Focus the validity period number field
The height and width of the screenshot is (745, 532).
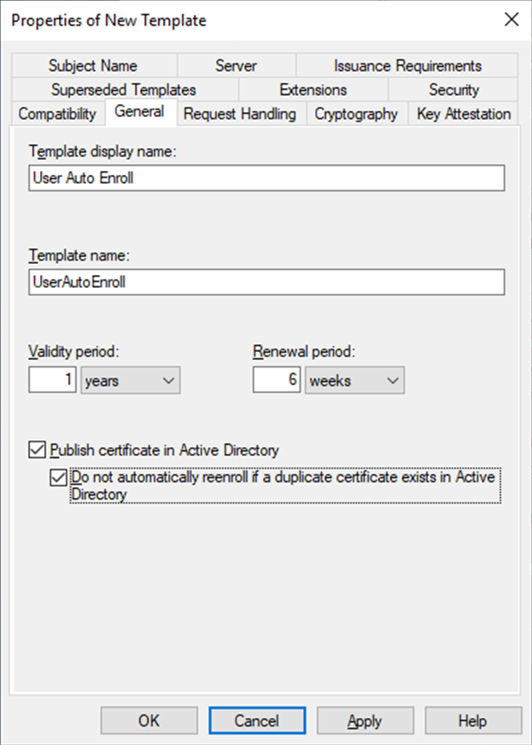tap(53, 380)
